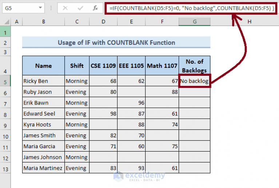Click the 'CSE 1109' header cell
The image size is (279, 188).
click(x=103, y=66)
